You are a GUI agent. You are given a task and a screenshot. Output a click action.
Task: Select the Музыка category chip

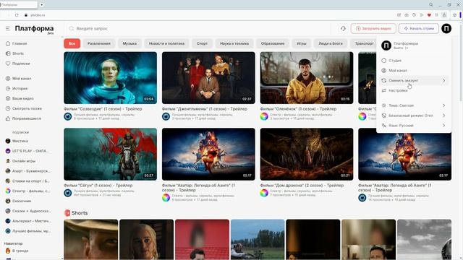click(129, 43)
